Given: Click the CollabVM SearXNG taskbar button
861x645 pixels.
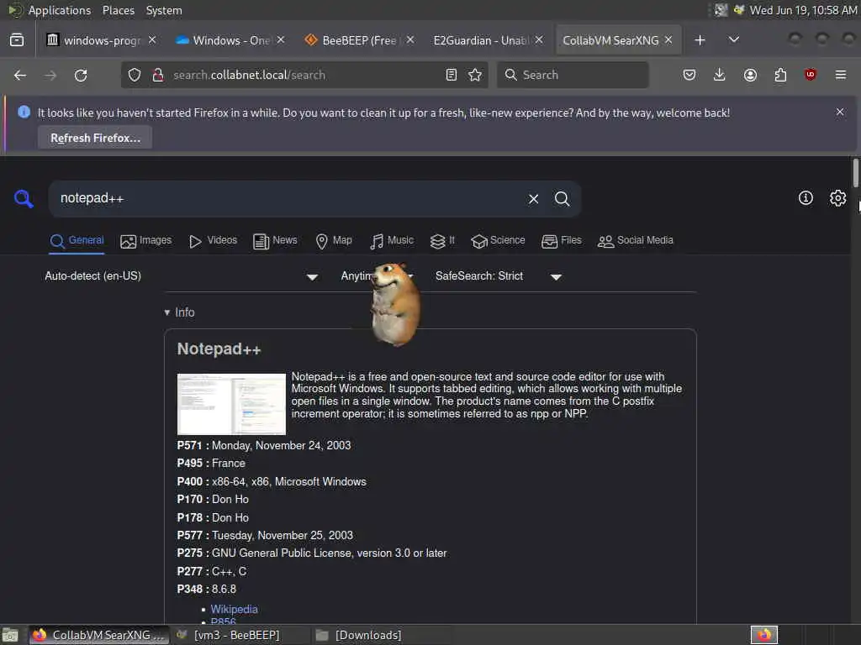Looking at the screenshot, I should 99,635.
